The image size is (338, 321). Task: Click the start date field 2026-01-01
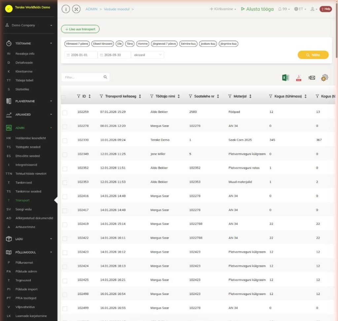coord(81,55)
